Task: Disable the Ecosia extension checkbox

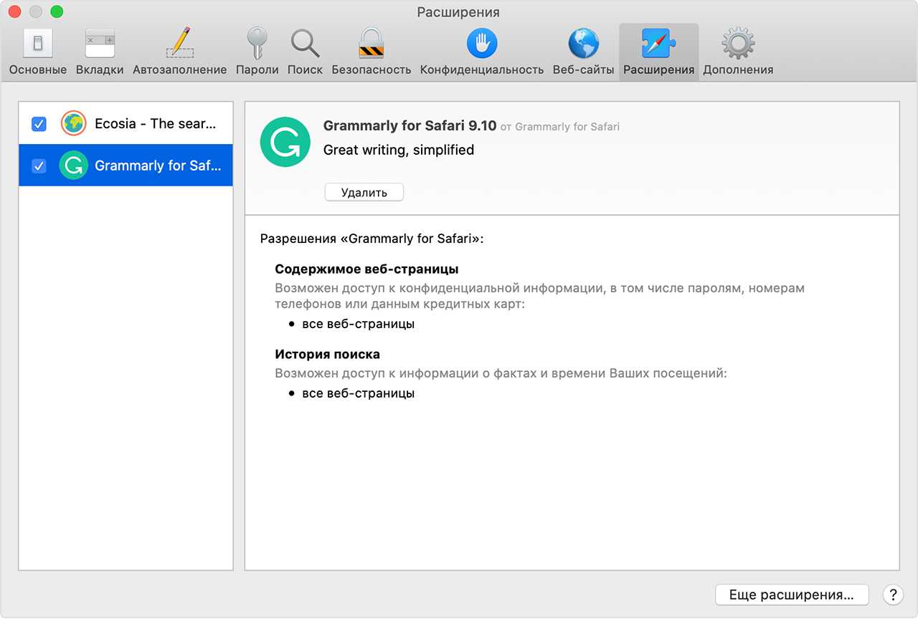Action: (39, 124)
